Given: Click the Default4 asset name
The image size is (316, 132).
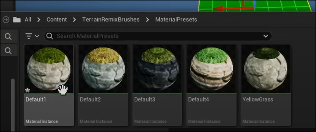Looking at the screenshot, I should tap(198, 99).
